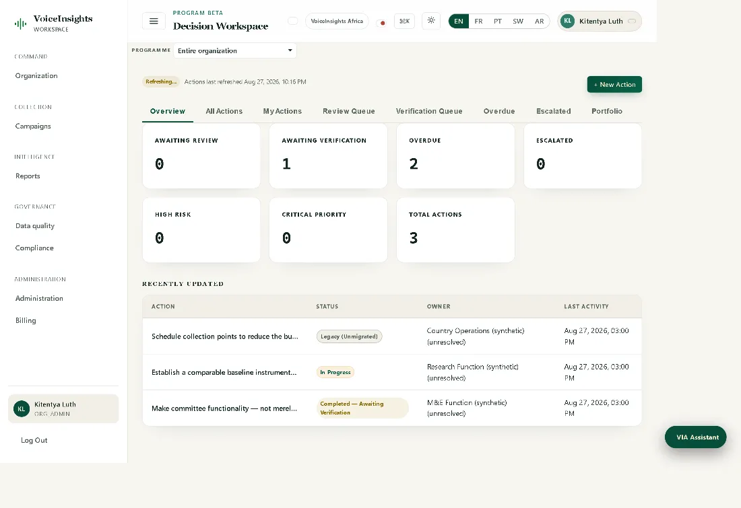Open the Verification Queue tab
Viewport: 741px width, 508px height.
click(429, 111)
